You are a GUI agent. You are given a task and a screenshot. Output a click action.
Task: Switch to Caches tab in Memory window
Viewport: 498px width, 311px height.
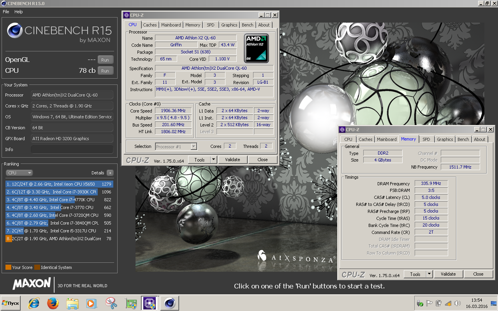[366, 139]
